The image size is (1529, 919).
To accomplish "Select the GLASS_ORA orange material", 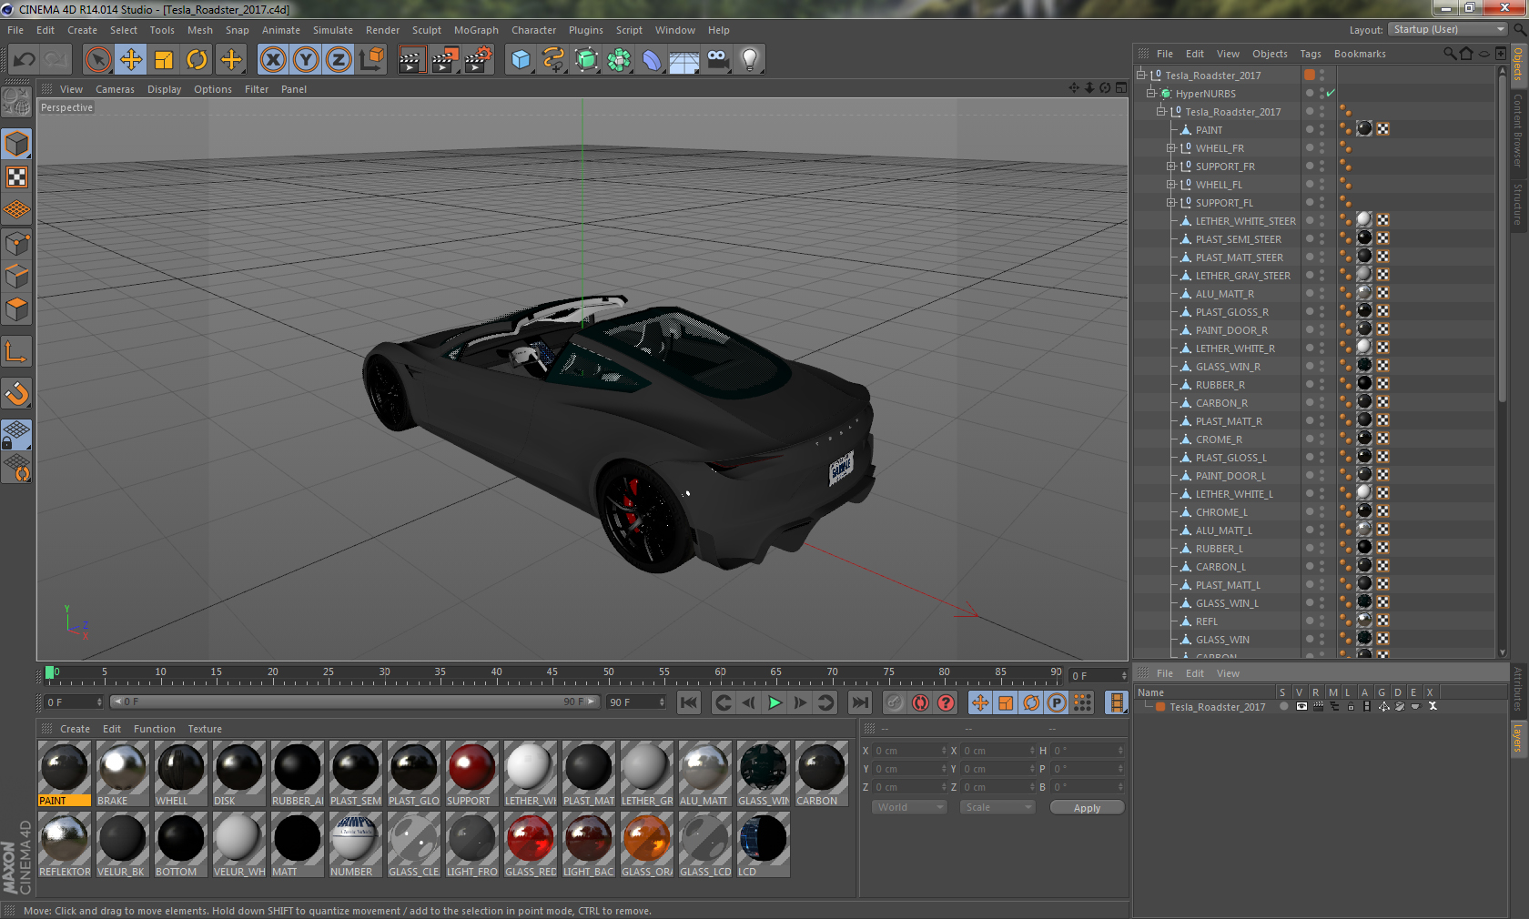I will pyautogui.click(x=646, y=844).
